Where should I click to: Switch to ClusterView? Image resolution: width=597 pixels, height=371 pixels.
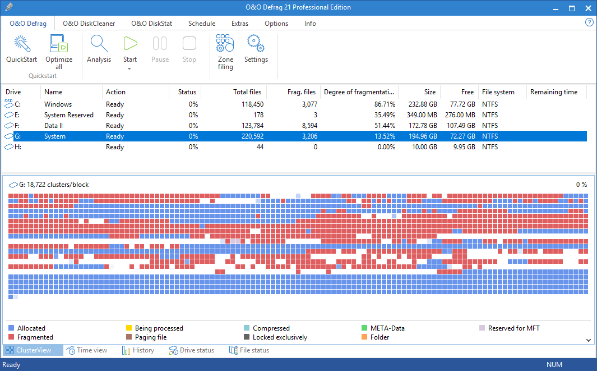[x=33, y=350]
